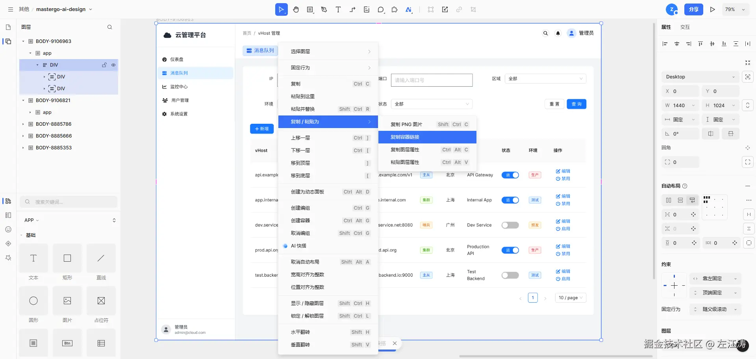Click 编辑 link in API Gateway row
The height and width of the screenshot is (359, 756).
pos(563,171)
